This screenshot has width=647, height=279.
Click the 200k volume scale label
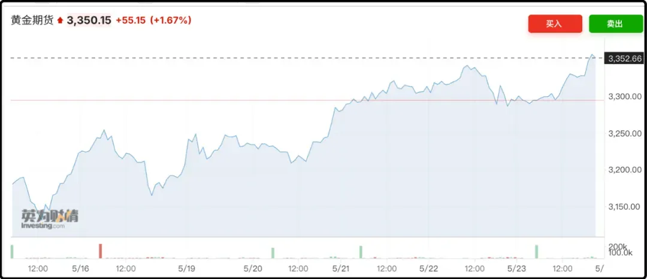617,246
